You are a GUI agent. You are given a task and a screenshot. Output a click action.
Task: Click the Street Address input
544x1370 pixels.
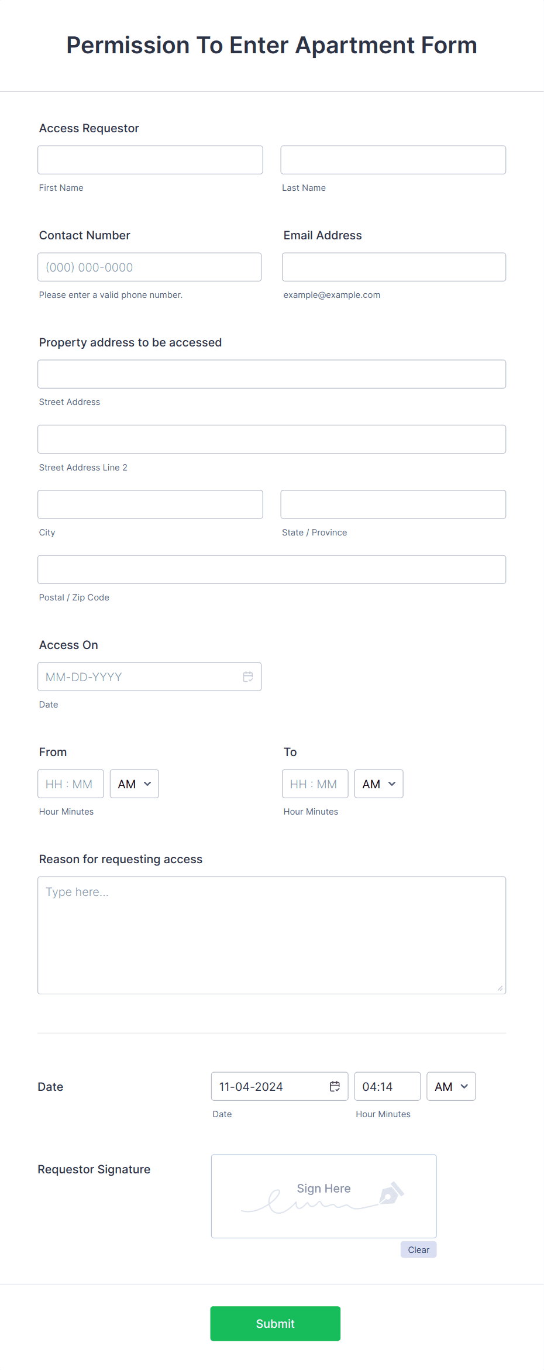coord(271,374)
